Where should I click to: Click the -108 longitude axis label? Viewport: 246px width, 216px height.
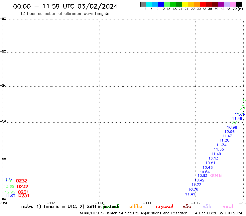195,203
